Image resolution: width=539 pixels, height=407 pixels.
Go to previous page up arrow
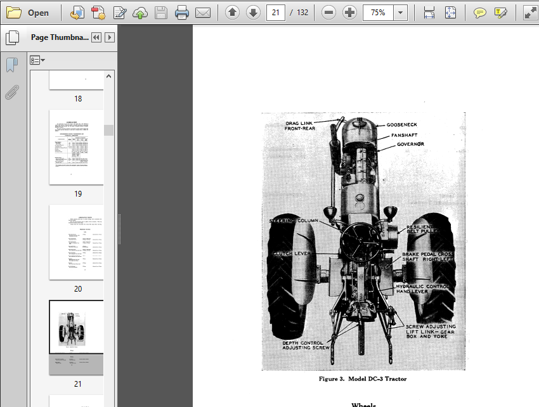[232, 13]
